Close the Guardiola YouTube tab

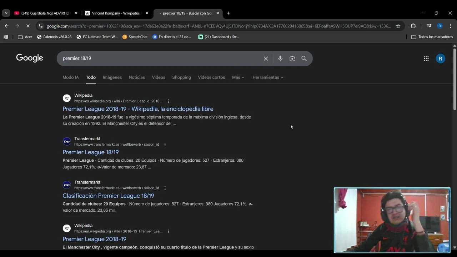coord(76,13)
